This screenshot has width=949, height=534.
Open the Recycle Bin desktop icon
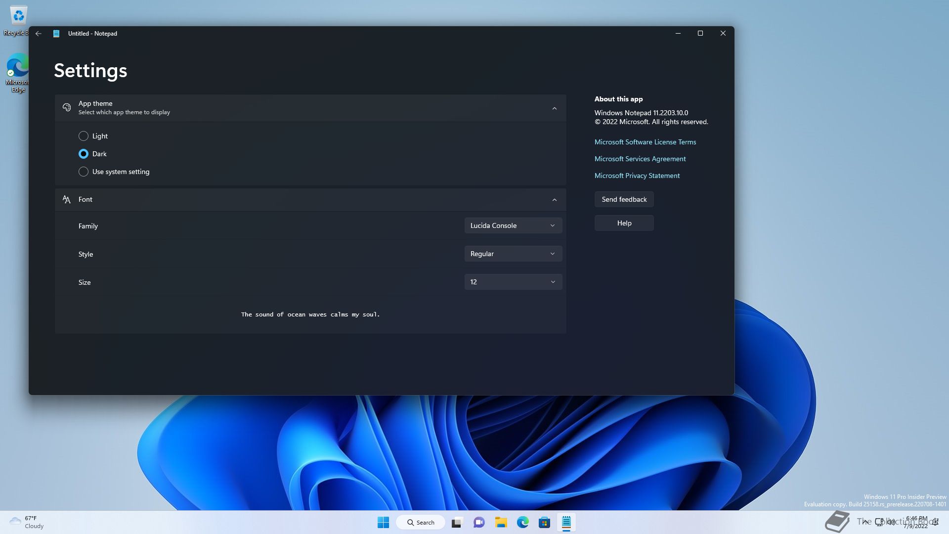[17, 21]
